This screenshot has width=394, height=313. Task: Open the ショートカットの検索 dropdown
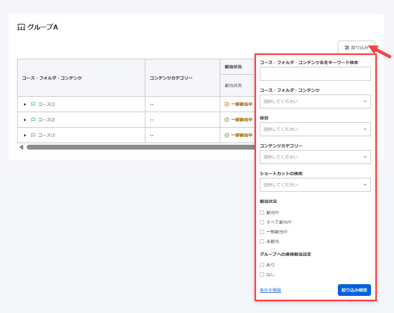point(315,185)
